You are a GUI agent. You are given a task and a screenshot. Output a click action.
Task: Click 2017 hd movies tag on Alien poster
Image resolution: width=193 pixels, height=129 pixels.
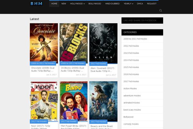click(x=98, y=64)
